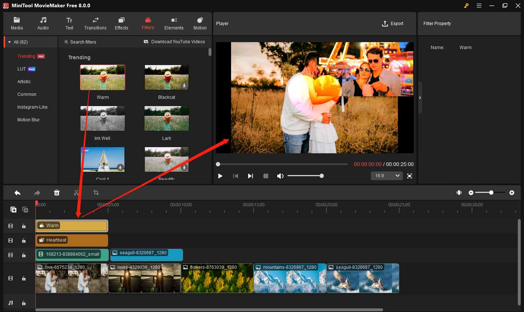This screenshot has height=312, width=524.
Task: Add a new track
Action: point(13,210)
